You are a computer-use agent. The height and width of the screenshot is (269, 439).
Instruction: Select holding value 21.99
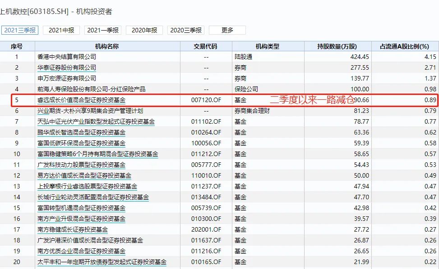click(361, 262)
